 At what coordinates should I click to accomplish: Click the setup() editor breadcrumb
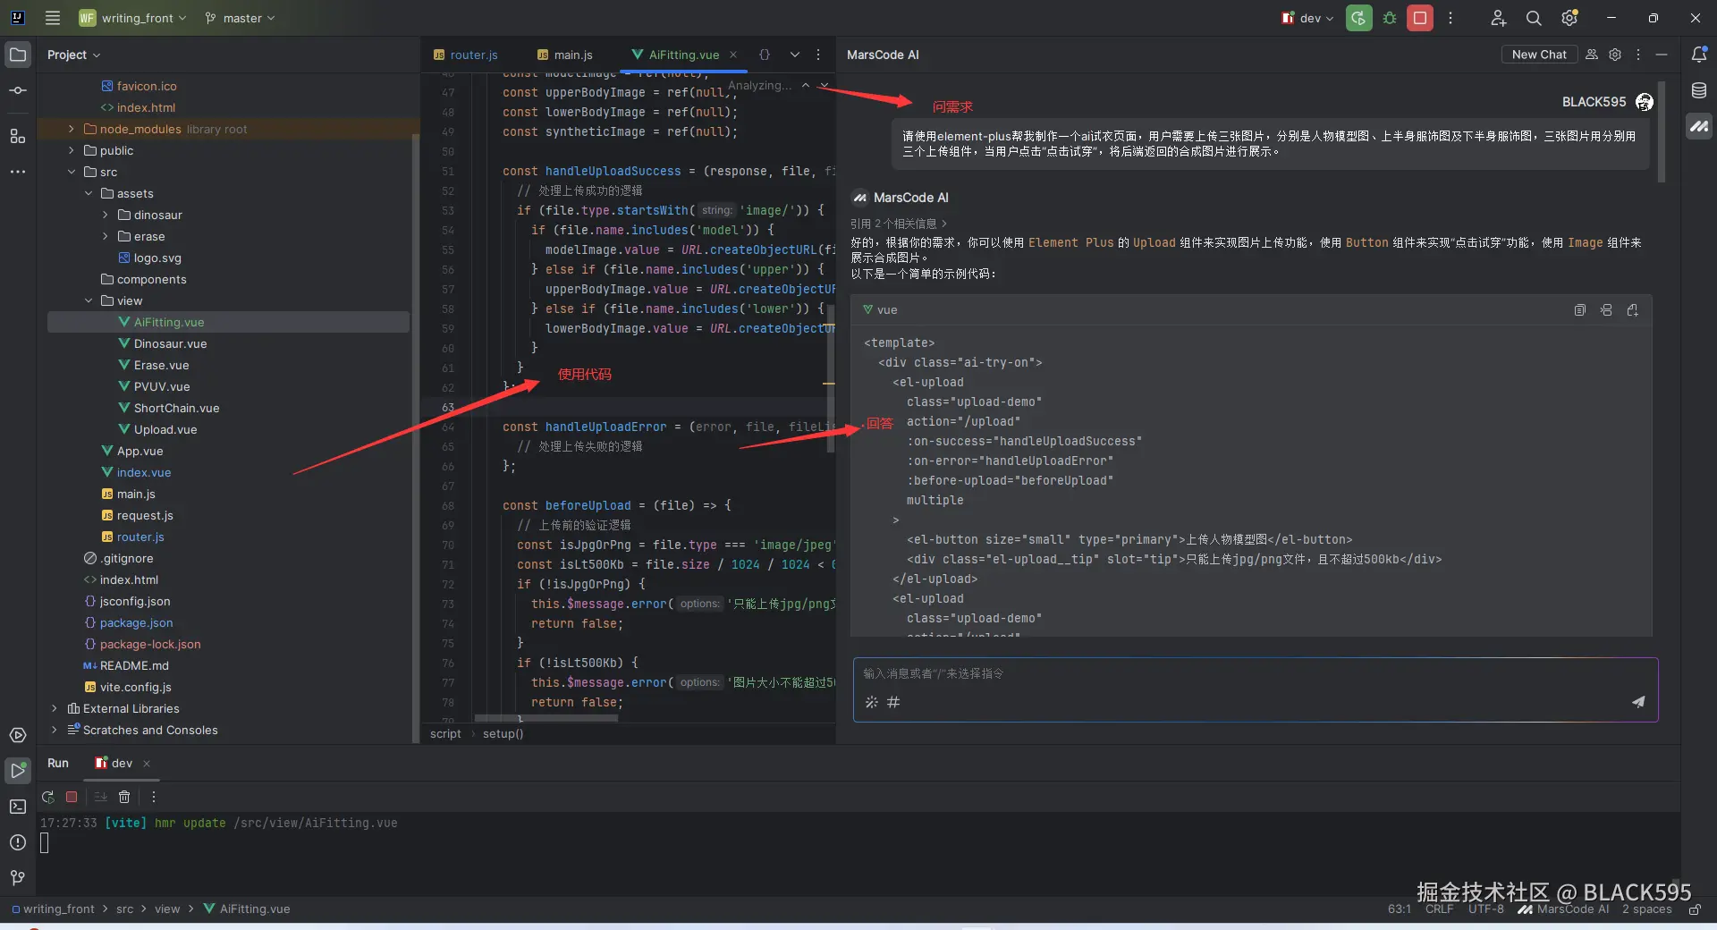pos(503,734)
